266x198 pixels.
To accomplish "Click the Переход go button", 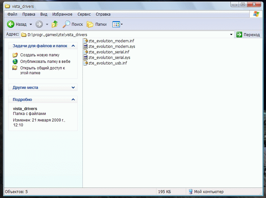I will point(248,35).
